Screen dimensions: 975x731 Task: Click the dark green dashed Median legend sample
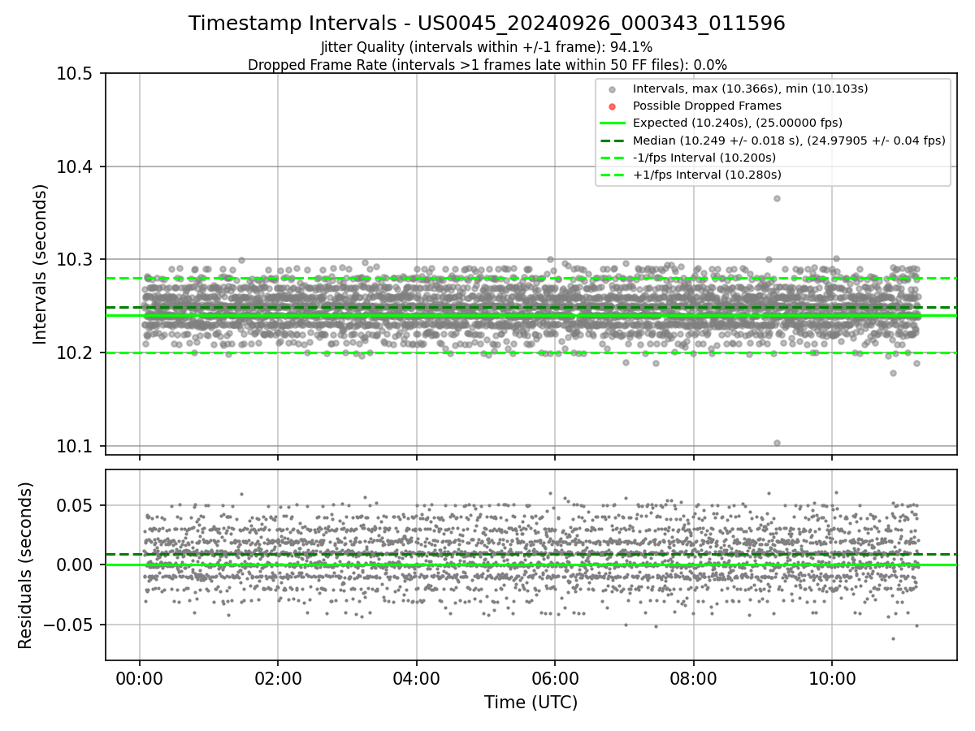pos(613,140)
